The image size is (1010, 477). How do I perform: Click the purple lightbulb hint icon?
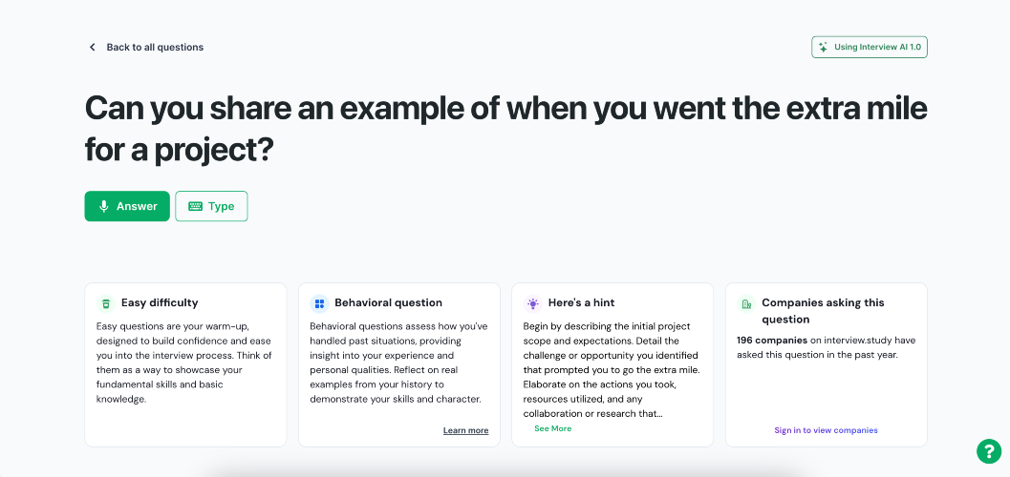[532, 303]
